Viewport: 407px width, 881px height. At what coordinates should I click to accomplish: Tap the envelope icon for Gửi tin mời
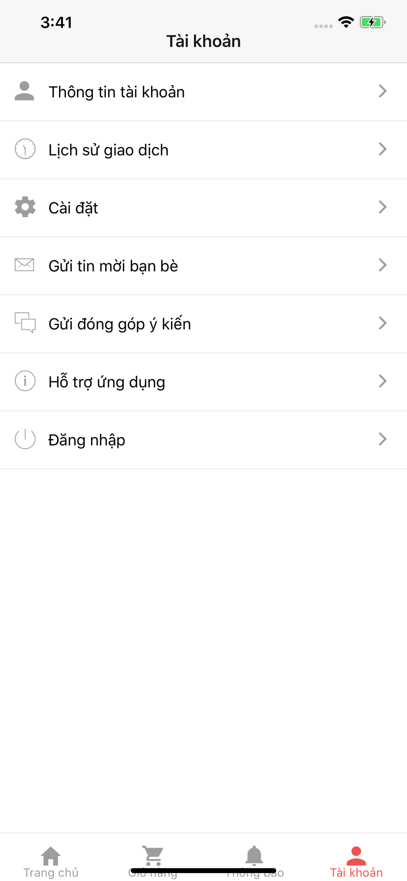(25, 265)
